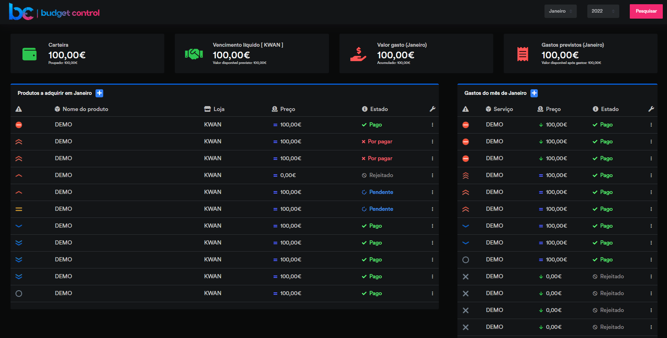Click the wrench icon in products table header
The height and width of the screenshot is (338, 667).
tap(432, 109)
